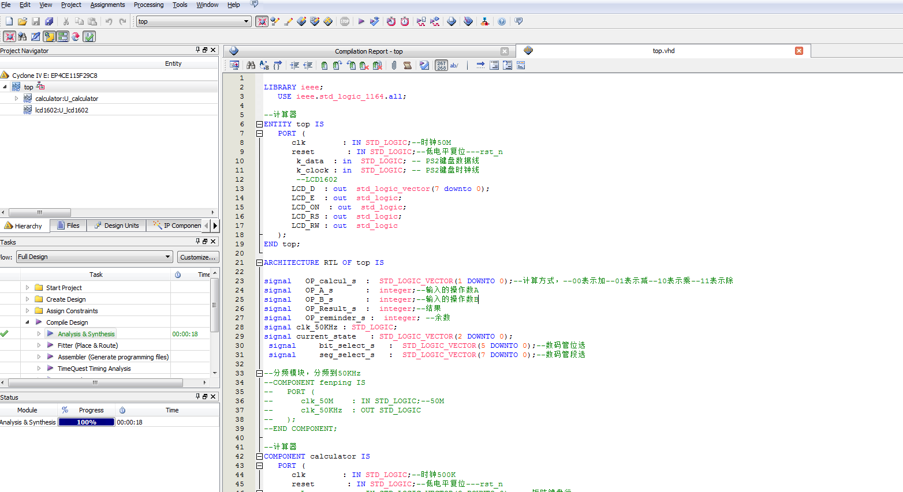
Task: Expand the calculator:U_calculator hierarchy node
Action: [16, 99]
